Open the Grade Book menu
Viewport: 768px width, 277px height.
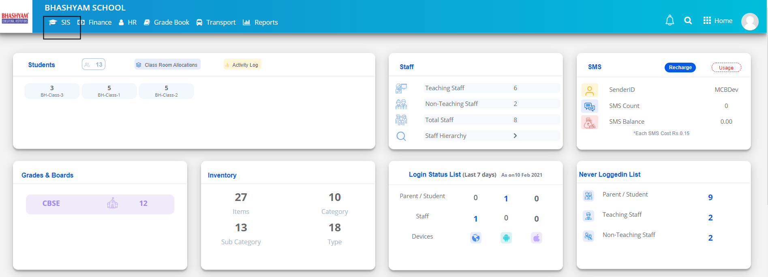coord(167,22)
